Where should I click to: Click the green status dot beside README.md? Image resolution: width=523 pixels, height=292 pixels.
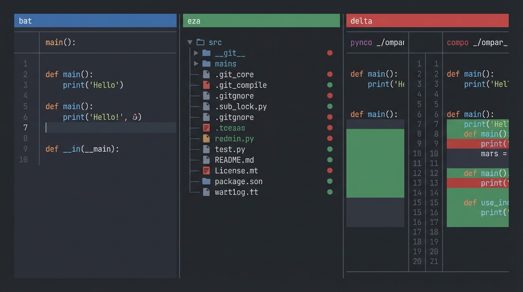pyautogui.click(x=330, y=160)
